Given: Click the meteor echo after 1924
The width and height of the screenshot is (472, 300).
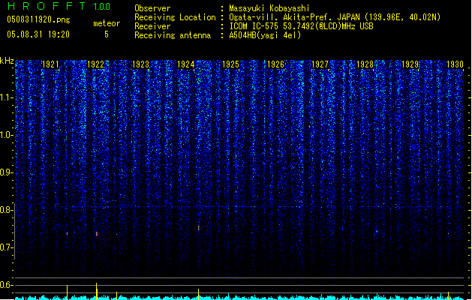Looking at the screenshot, I should click(198, 228).
